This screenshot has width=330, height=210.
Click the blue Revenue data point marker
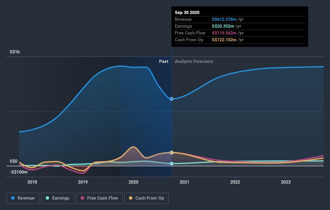[x=172, y=99]
